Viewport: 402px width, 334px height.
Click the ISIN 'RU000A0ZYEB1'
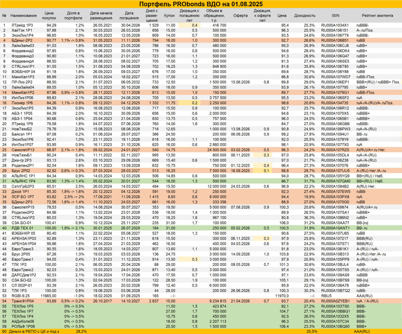click(x=335, y=301)
